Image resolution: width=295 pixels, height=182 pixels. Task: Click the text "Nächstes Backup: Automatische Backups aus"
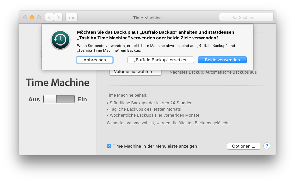[213, 72]
